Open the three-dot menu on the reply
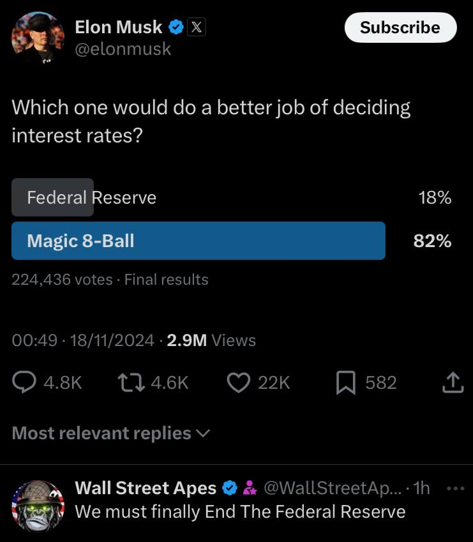The image size is (473, 542). click(x=454, y=488)
